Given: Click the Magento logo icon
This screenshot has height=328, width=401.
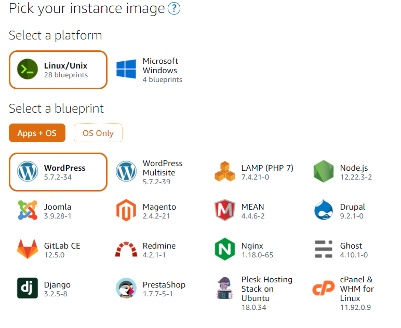Looking at the screenshot, I should [x=126, y=211].
